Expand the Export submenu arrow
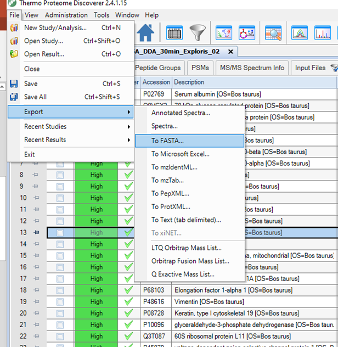This screenshot has width=338, height=347. pos(129,112)
